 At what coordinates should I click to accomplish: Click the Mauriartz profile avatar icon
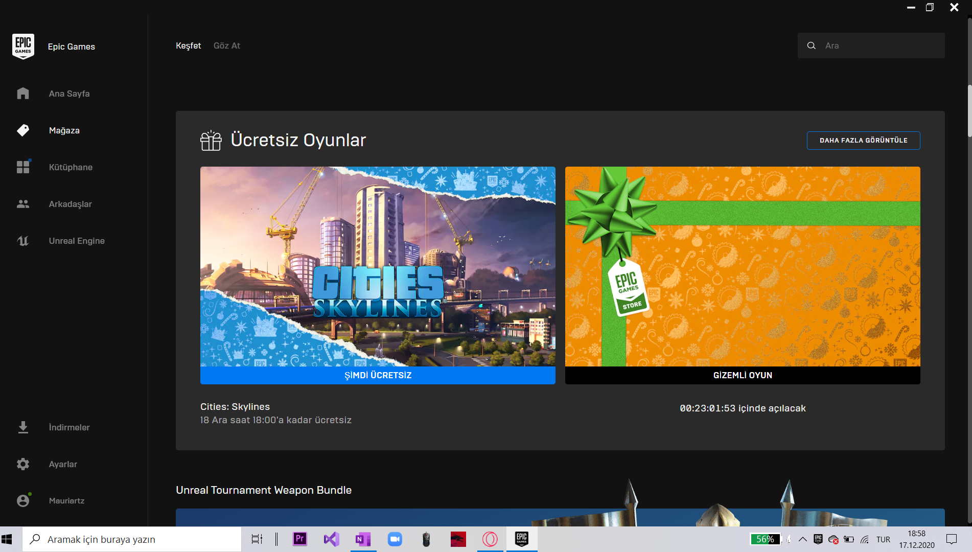[23, 501]
